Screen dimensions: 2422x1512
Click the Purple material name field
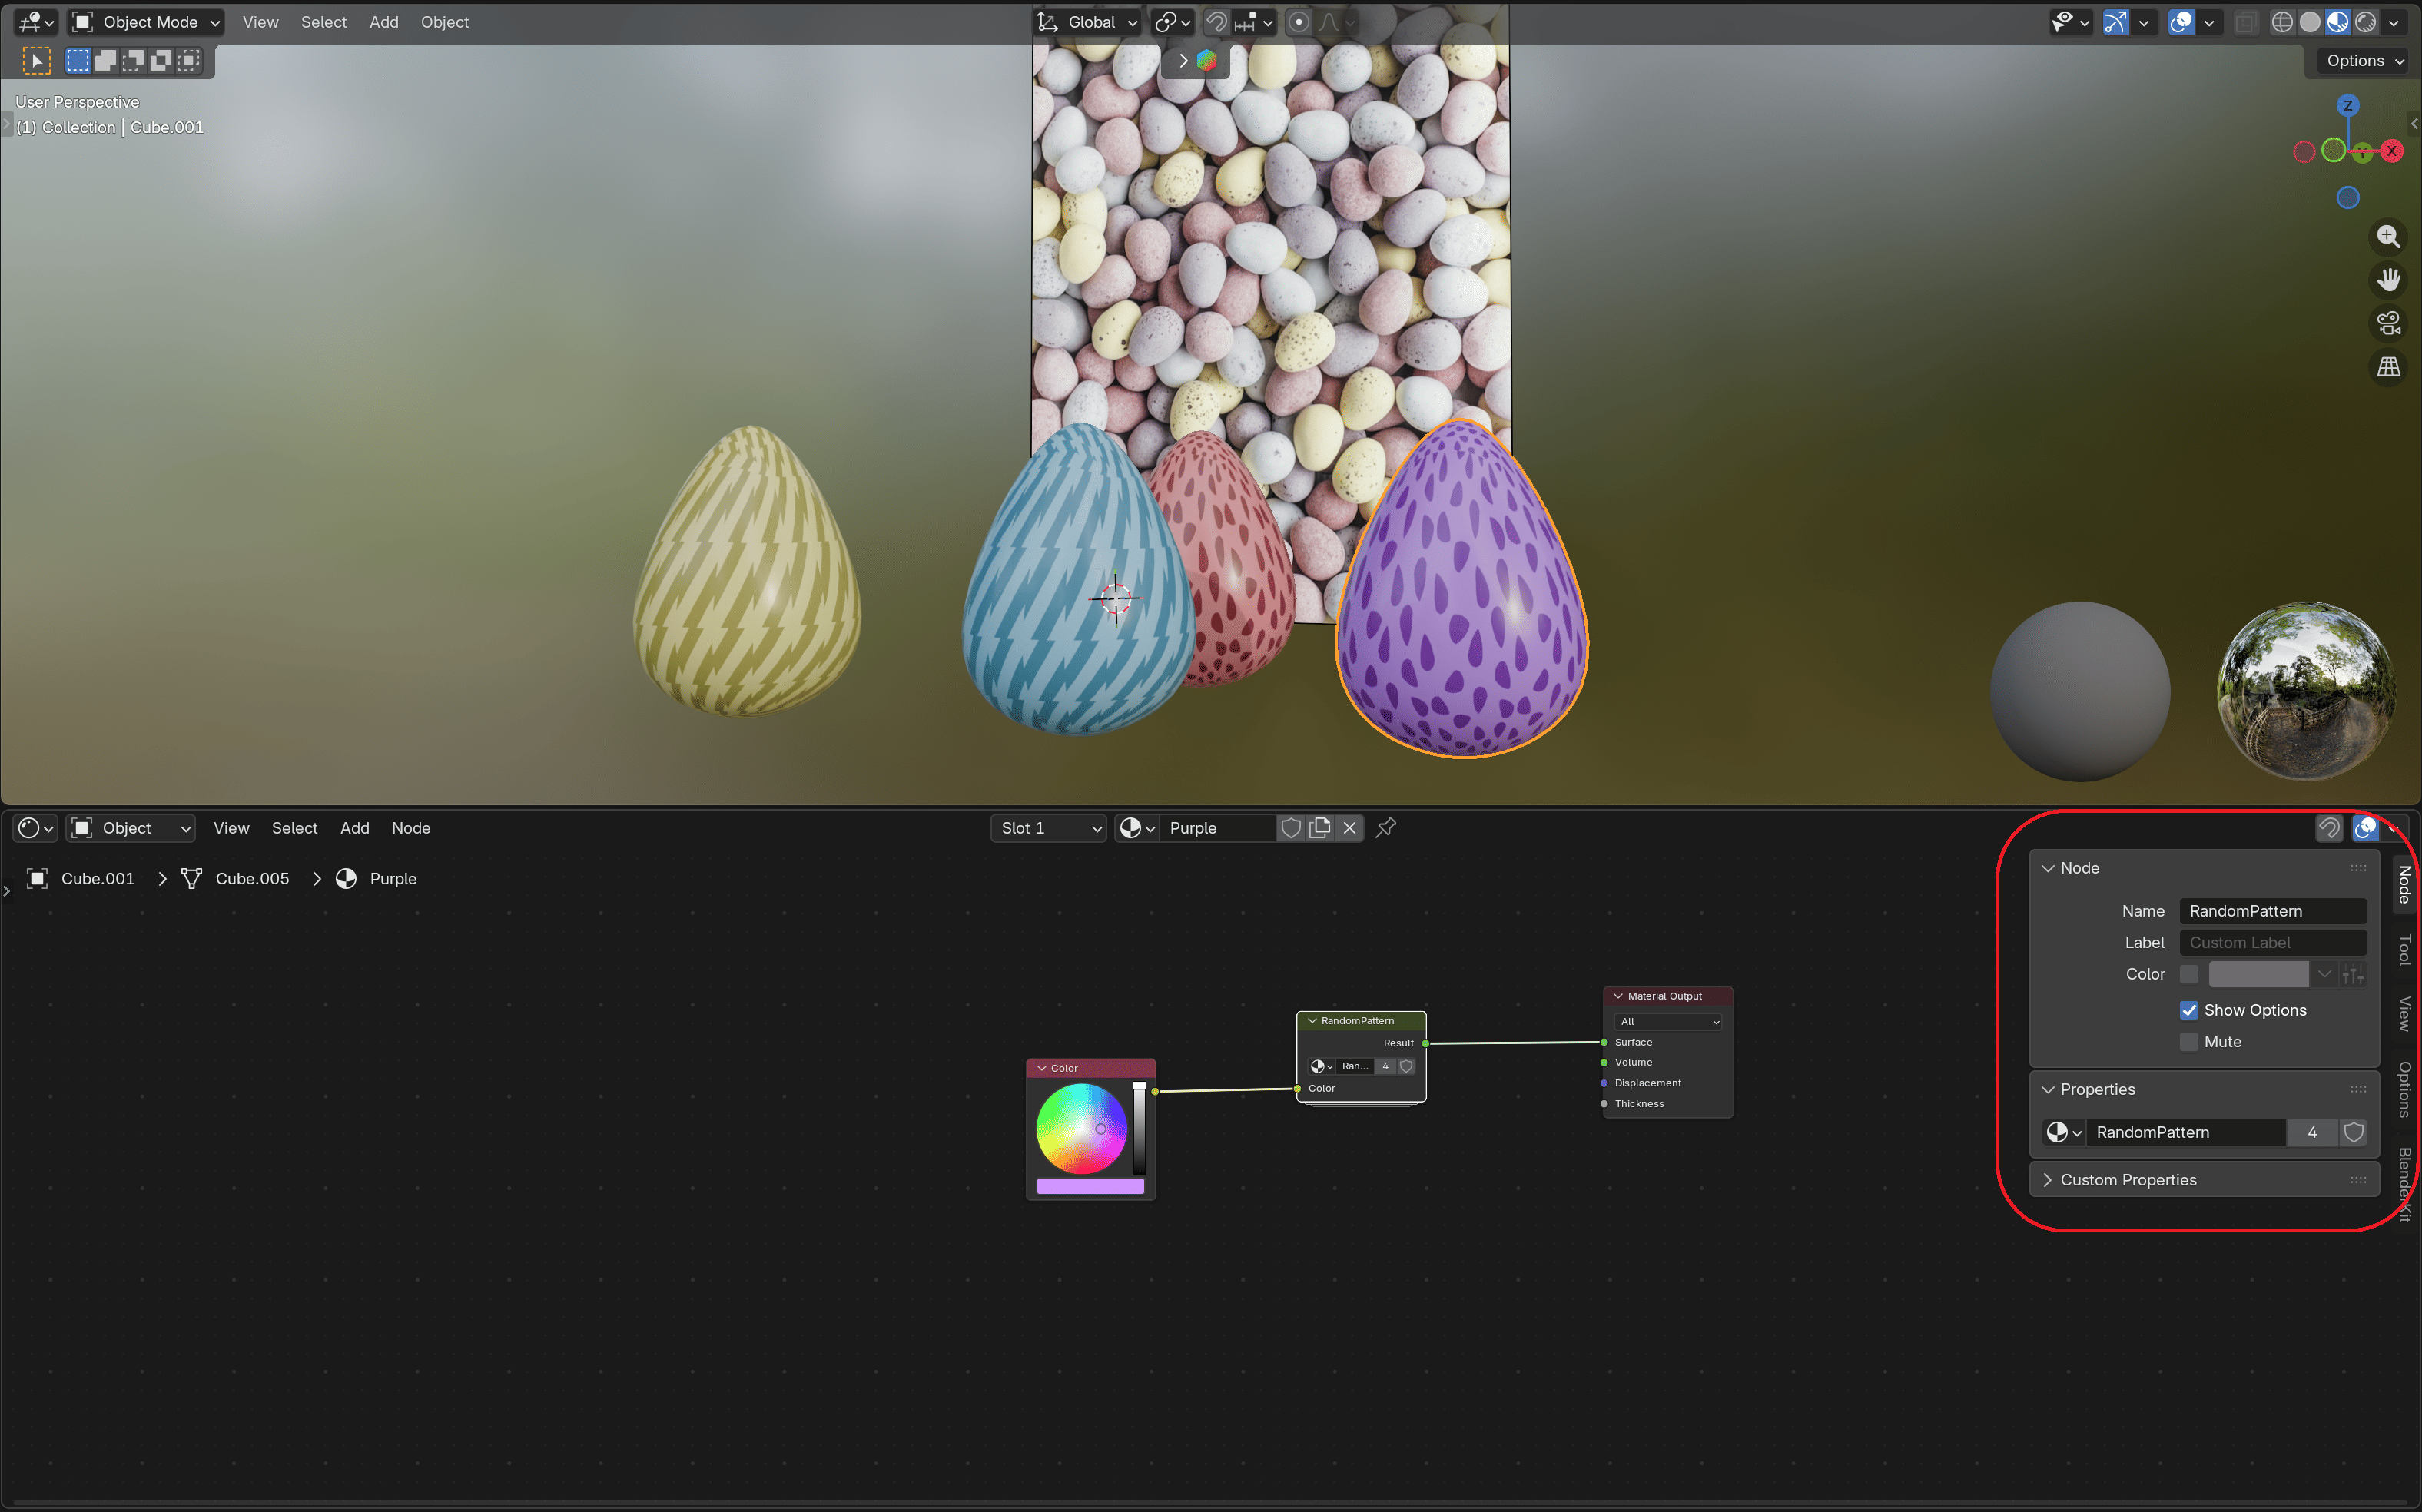click(1217, 828)
